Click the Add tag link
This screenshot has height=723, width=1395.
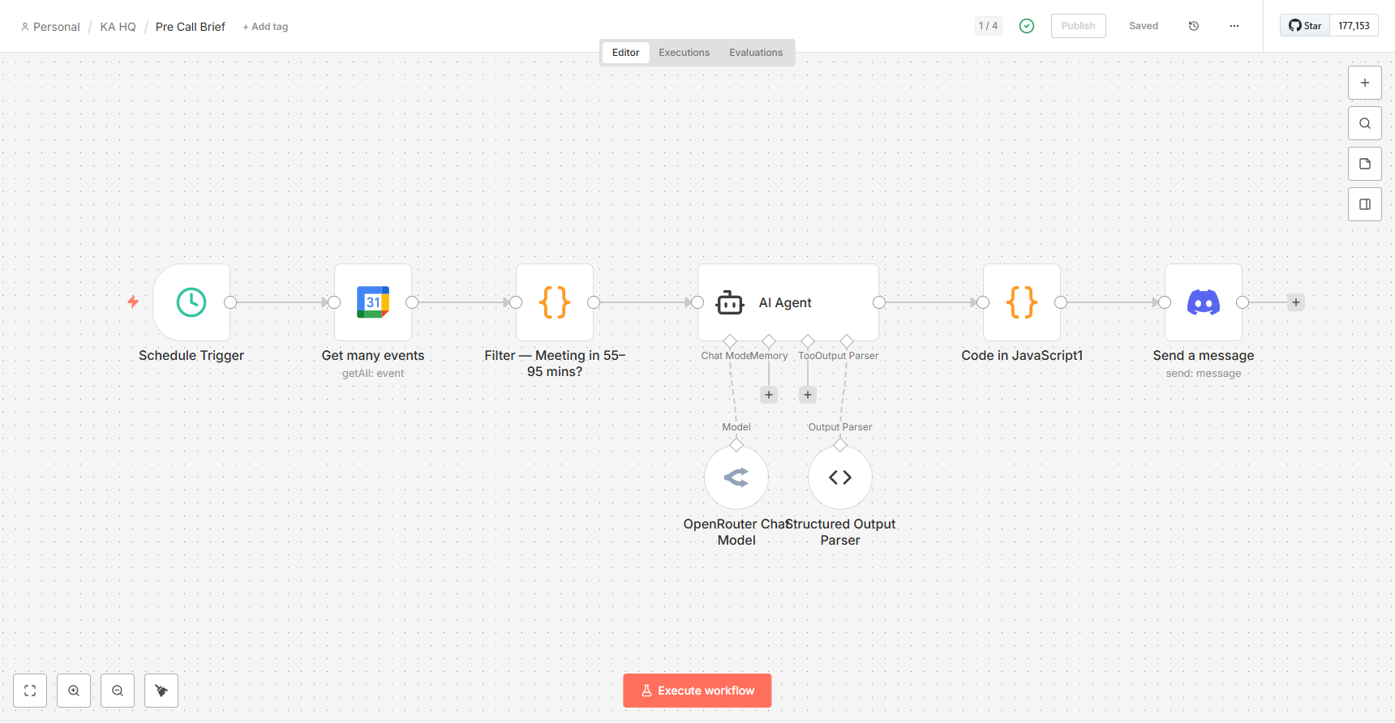(x=265, y=27)
